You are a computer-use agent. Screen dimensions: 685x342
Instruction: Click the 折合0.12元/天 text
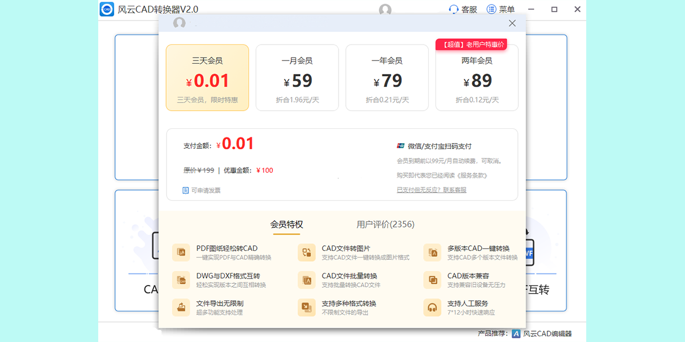(477, 100)
